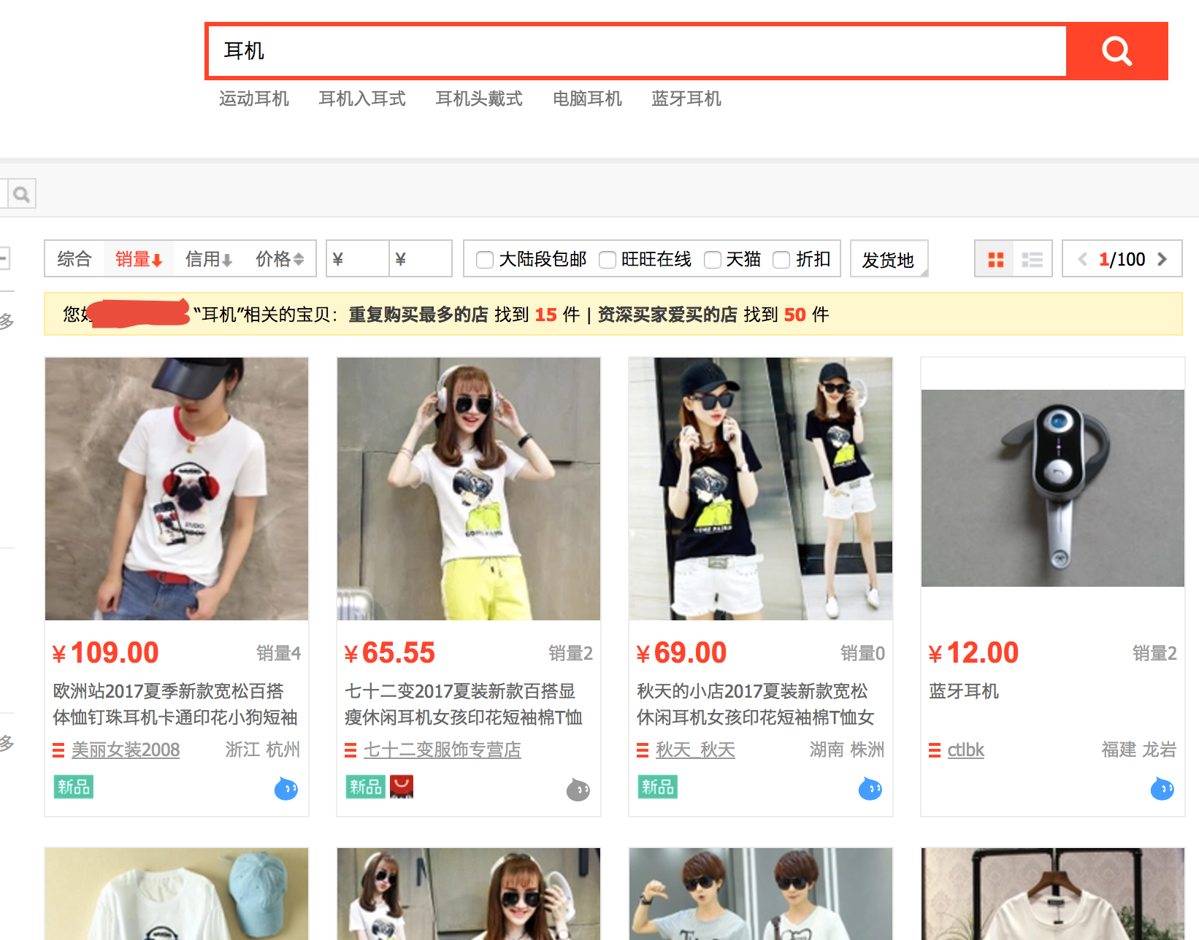Click the orange search magnifier button
Viewport: 1199px width, 940px height.
coord(1116,51)
